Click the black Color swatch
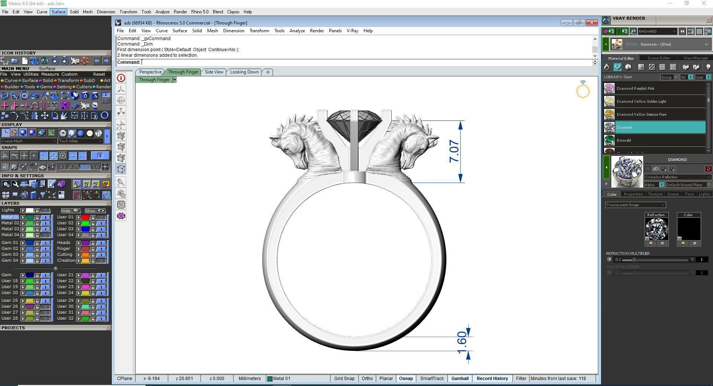The image size is (713, 386). pyautogui.click(x=688, y=229)
